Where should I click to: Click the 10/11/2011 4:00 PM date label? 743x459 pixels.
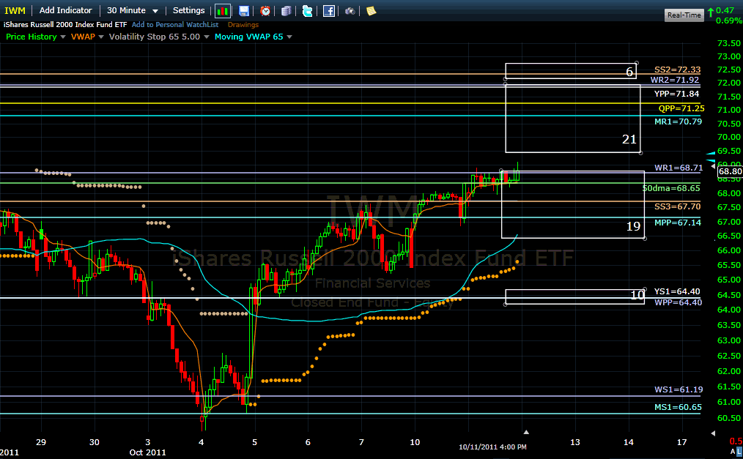[x=492, y=447]
